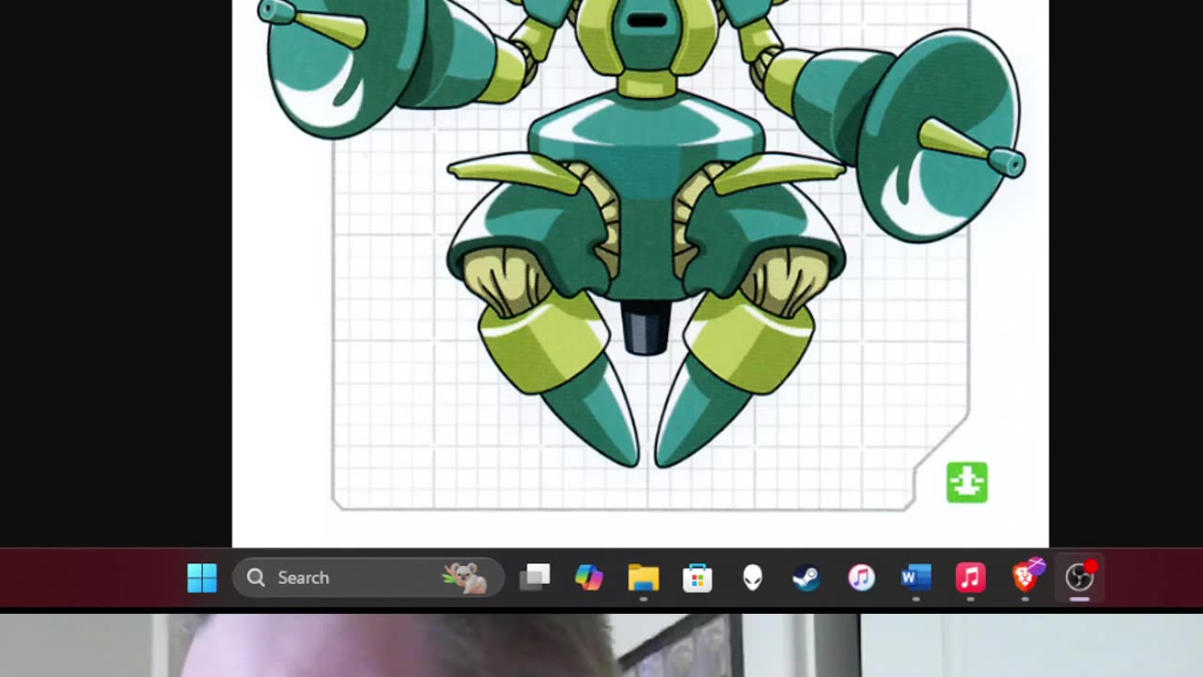Click the green robot badge icon
Image resolution: width=1203 pixels, height=677 pixels.
click(967, 482)
